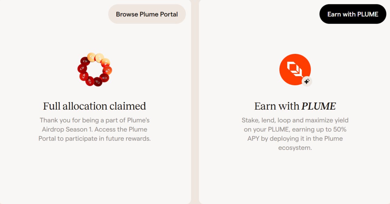Click the Browse Plume Portal button
Viewport: 390px width, 204px height.
pos(147,14)
